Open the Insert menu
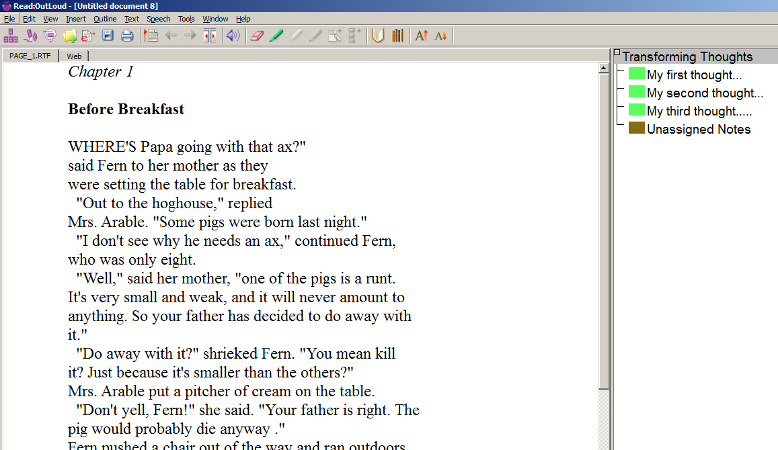 pyautogui.click(x=76, y=19)
